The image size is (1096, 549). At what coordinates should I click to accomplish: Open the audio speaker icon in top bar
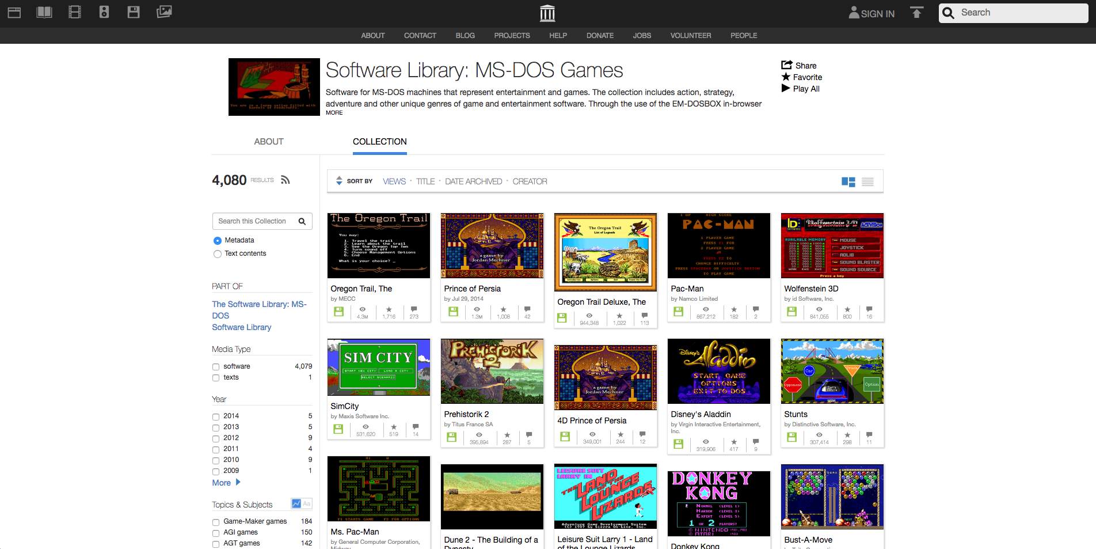[104, 12]
